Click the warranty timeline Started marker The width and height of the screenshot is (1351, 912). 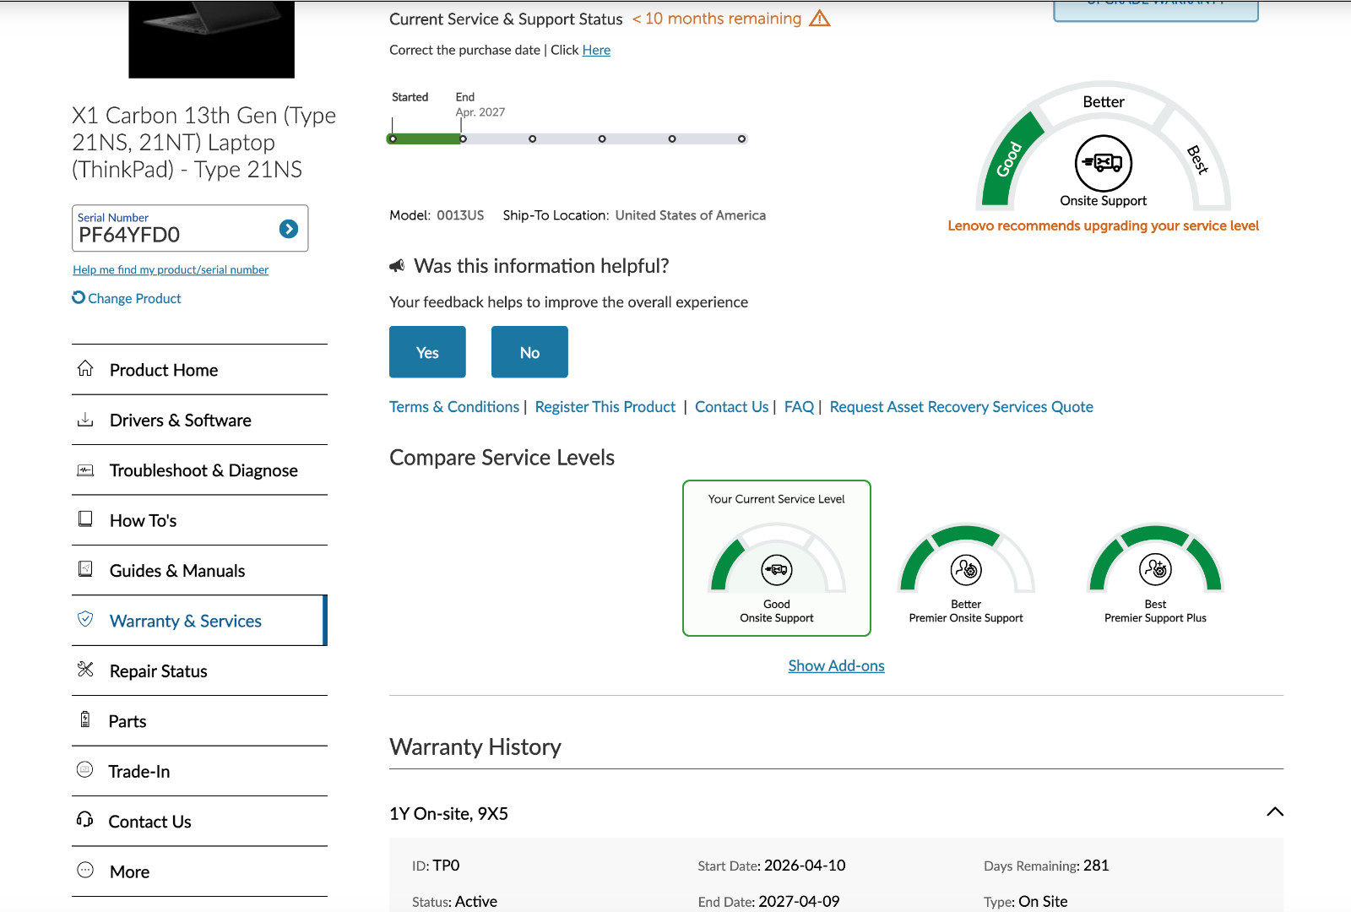(x=393, y=138)
